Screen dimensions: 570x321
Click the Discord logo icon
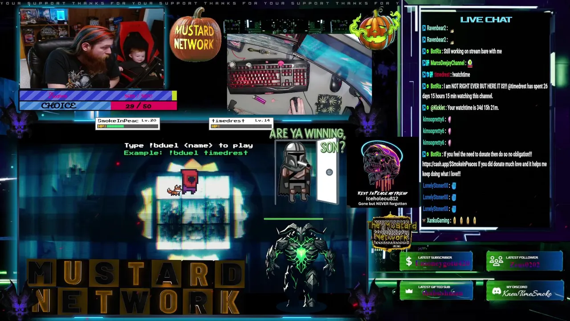(497, 291)
